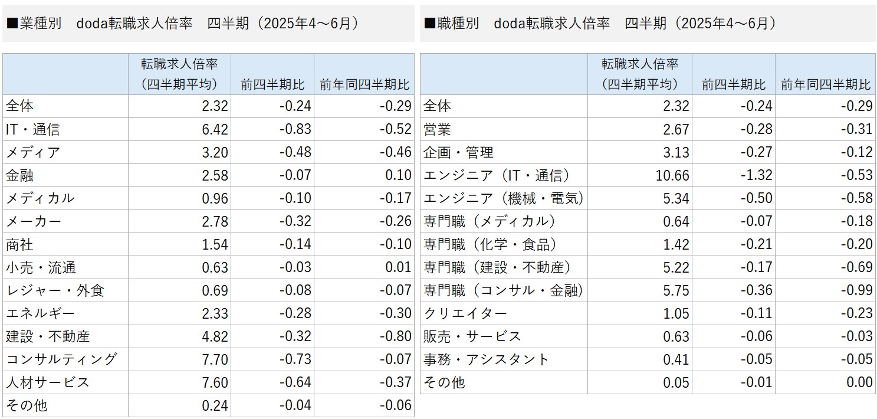
Task: Select the 7.70 value for コンサルティング
Action: click(215, 359)
